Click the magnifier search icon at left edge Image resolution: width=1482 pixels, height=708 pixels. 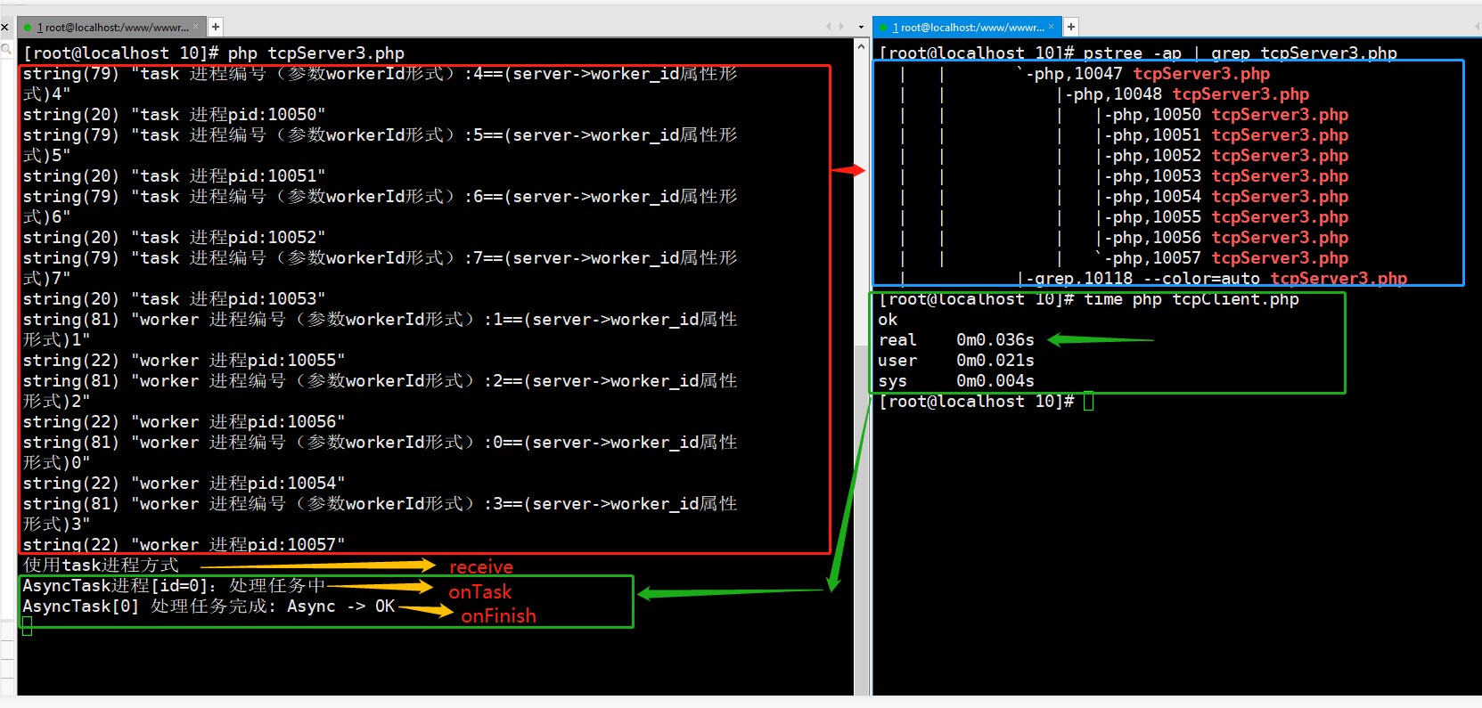pyautogui.click(x=5, y=49)
